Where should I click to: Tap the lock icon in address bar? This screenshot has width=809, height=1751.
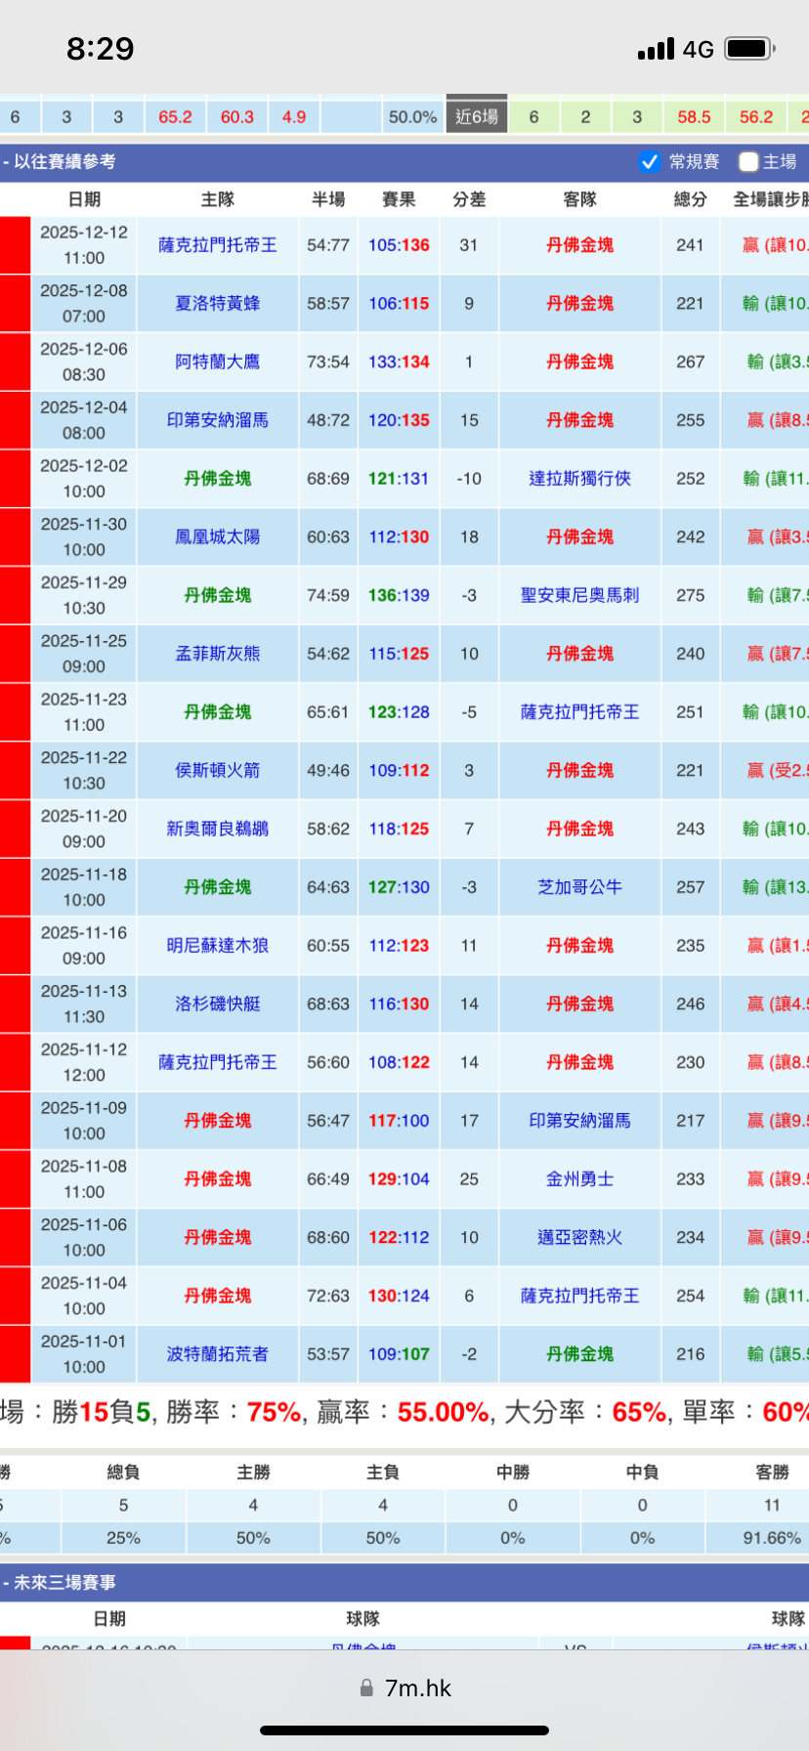pos(366,1687)
